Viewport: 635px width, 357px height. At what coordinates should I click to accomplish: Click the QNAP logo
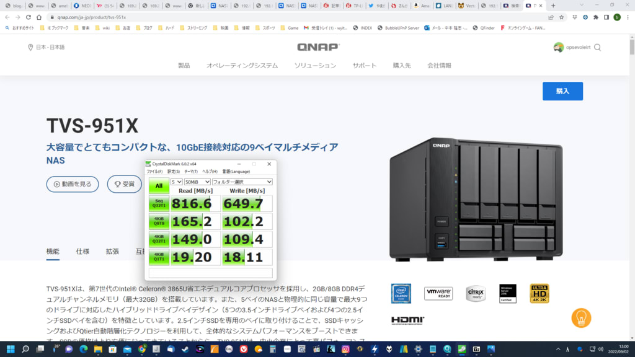[318, 47]
